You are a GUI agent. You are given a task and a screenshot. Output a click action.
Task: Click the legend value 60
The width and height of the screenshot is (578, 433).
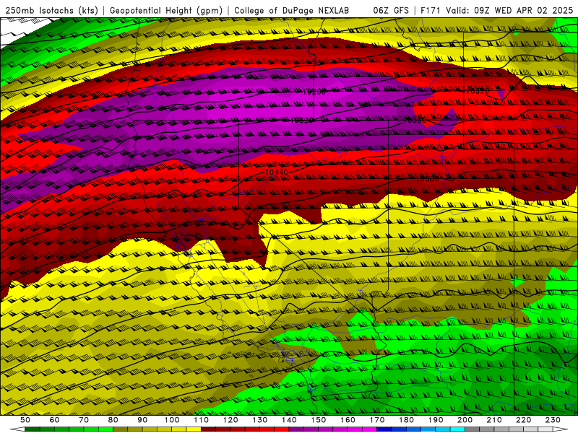click(x=54, y=420)
